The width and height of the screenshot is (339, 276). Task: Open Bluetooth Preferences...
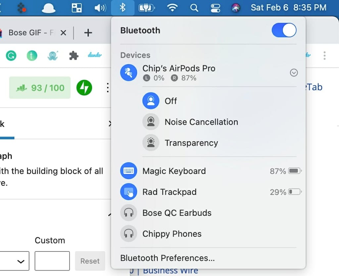pos(167,258)
